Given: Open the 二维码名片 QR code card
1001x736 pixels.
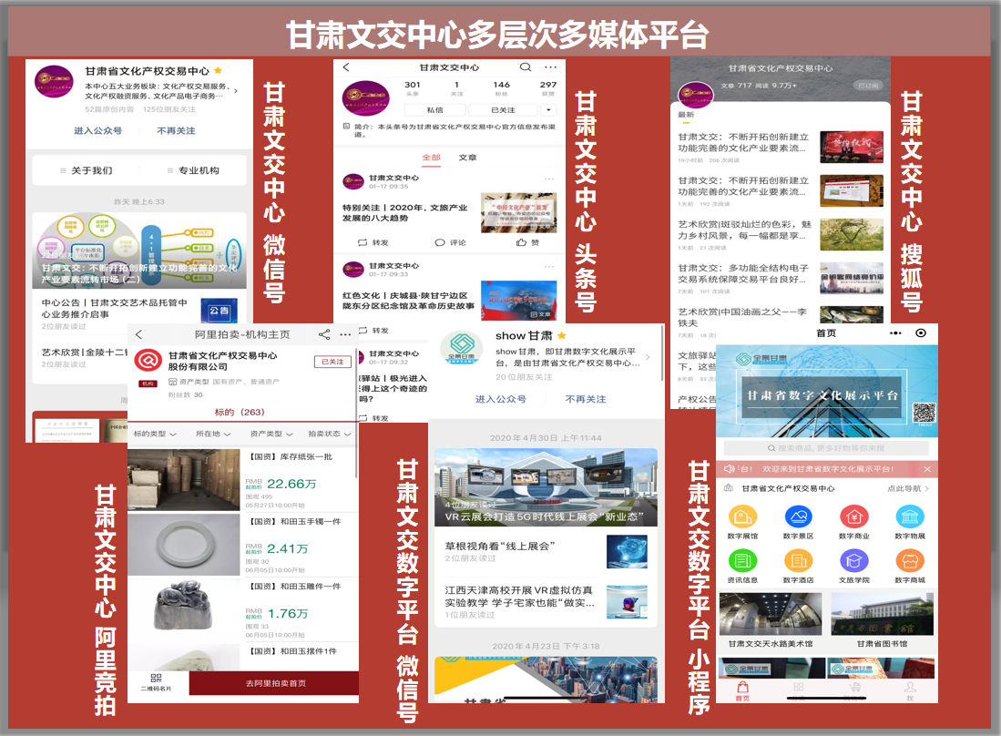Looking at the screenshot, I should pyautogui.click(x=156, y=681).
